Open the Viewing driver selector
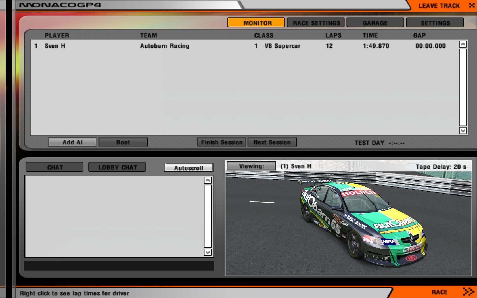Viewport: 477px width, 298px height. 251,166
